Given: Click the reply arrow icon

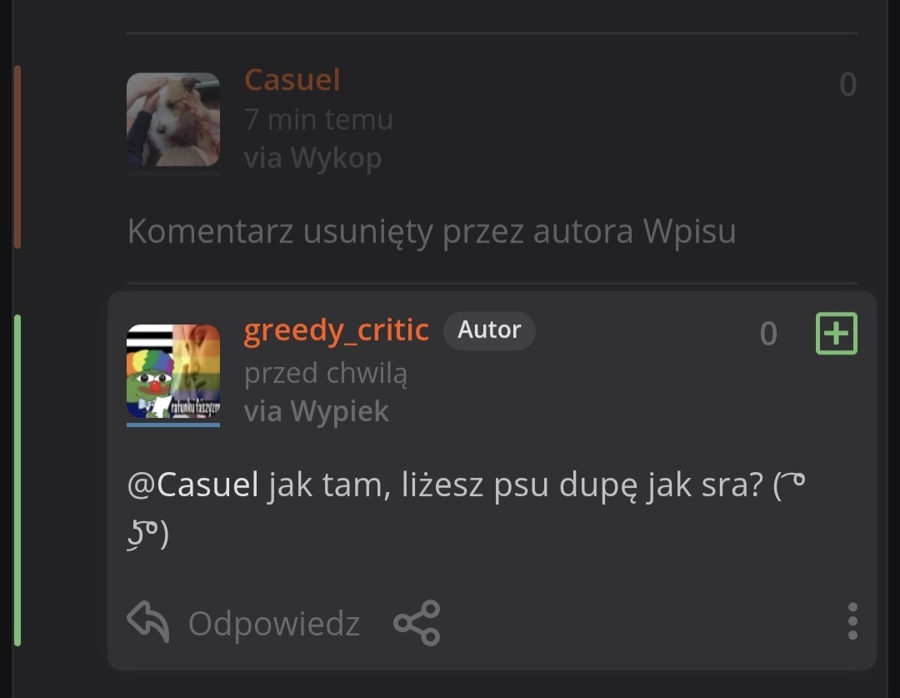Looking at the screenshot, I should [148, 621].
